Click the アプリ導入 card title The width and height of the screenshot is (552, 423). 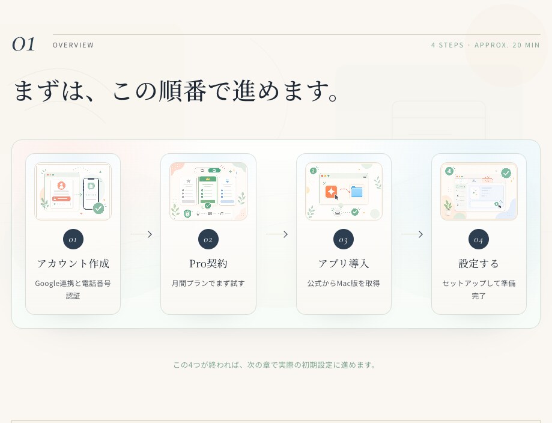(344, 263)
